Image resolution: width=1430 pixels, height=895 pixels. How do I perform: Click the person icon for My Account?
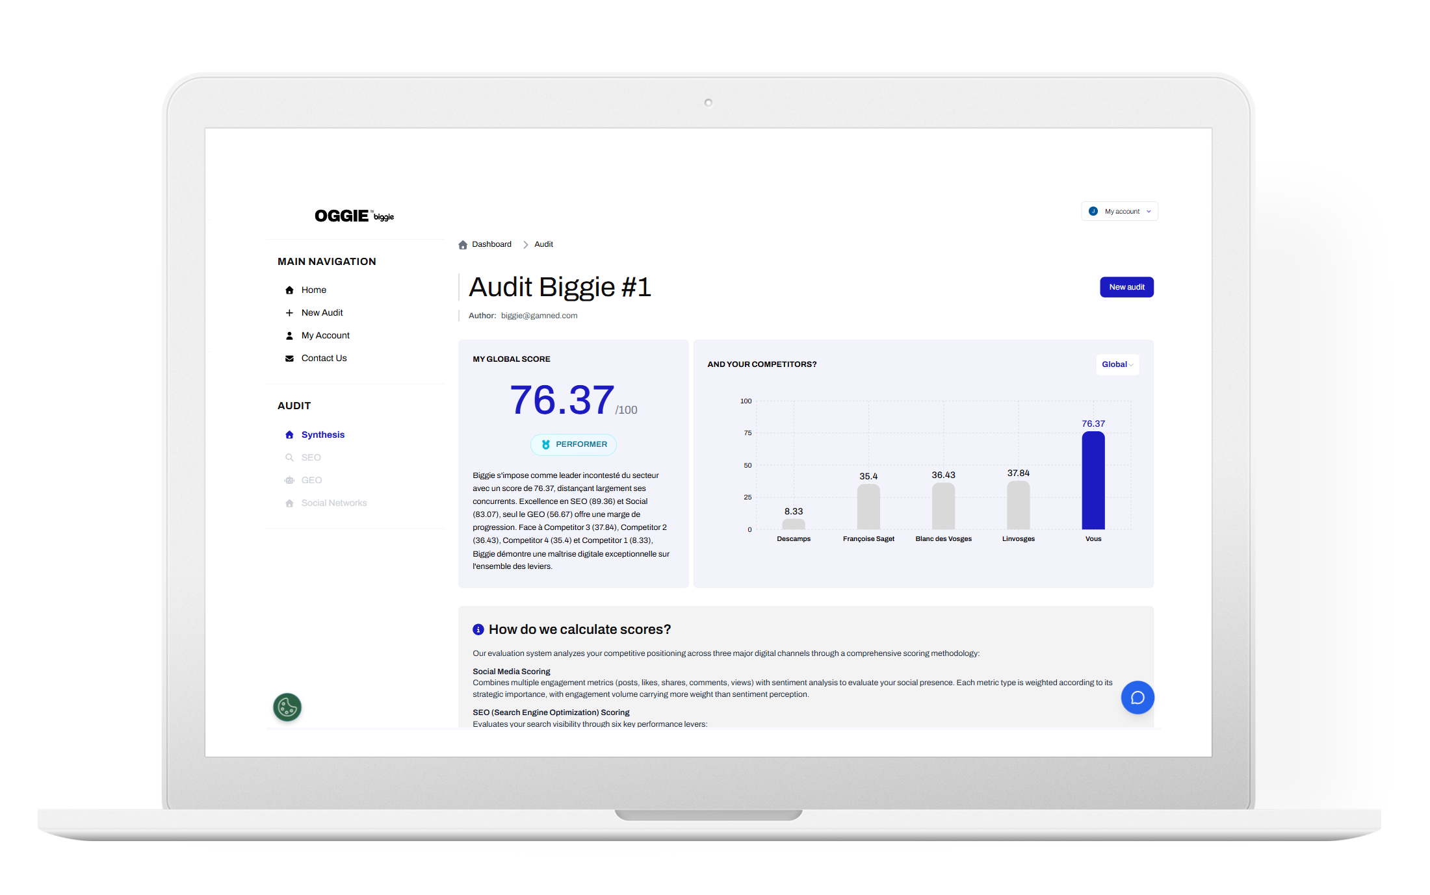(289, 336)
